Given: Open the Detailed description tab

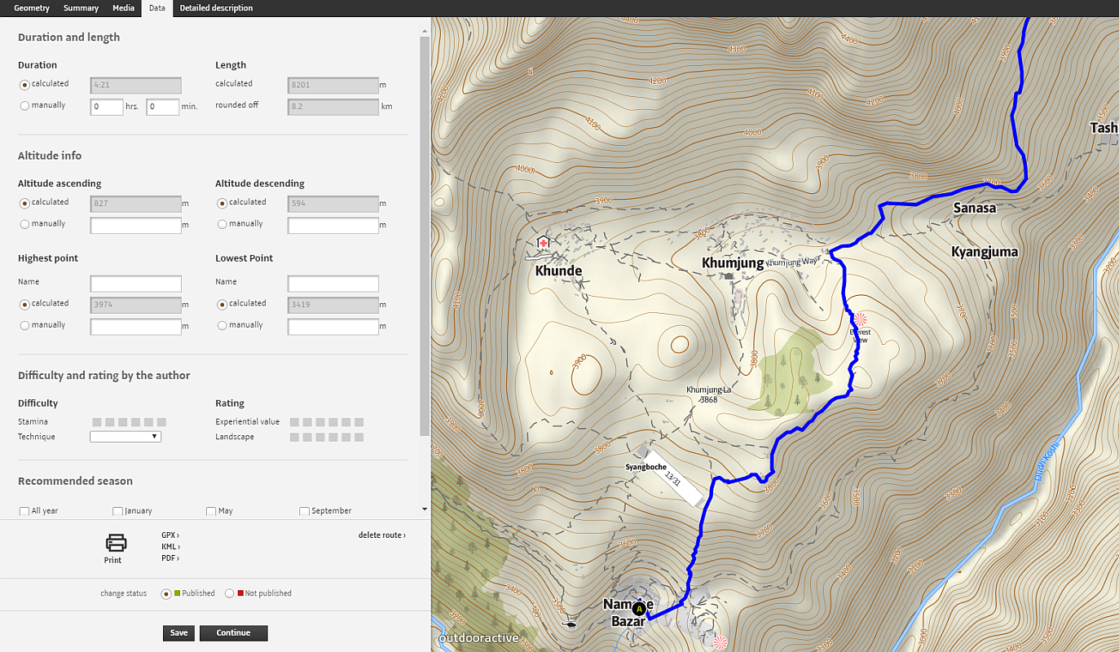Looking at the screenshot, I should (x=216, y=8).
